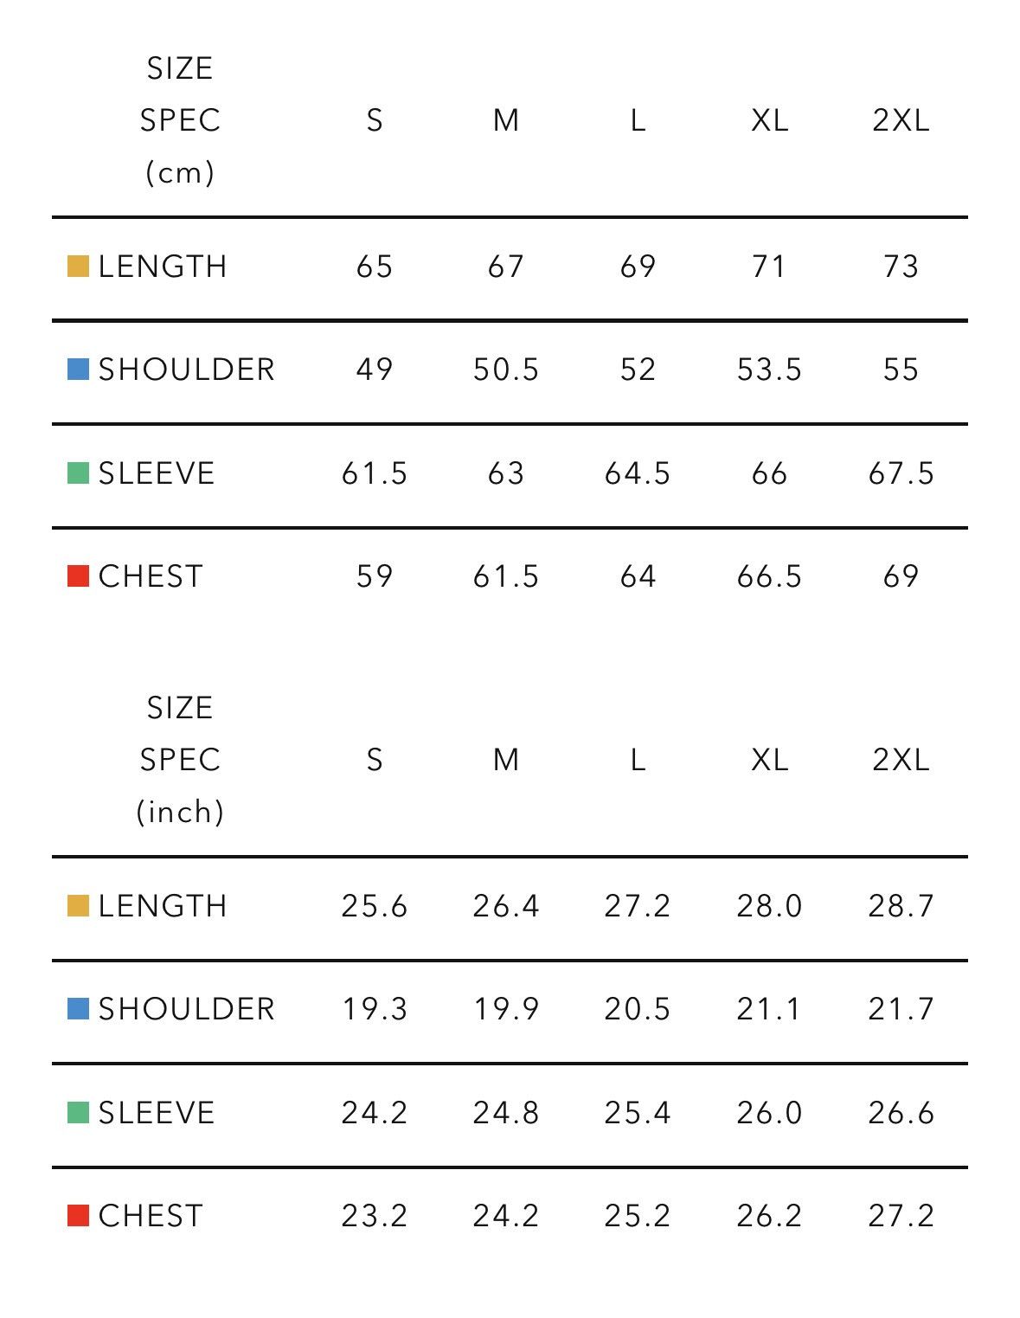This screenshot has width=1020, height=1318.
Task: Click the yellow LENGTH swatch in inch table
Action: (78, 906)
